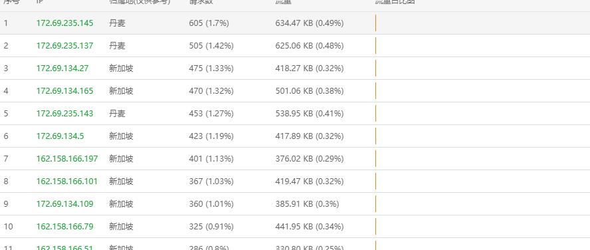The width and height of the screenshot is (590, 250).
Task: Click the 172.69.134.5 address
Action: coord(60,136)
